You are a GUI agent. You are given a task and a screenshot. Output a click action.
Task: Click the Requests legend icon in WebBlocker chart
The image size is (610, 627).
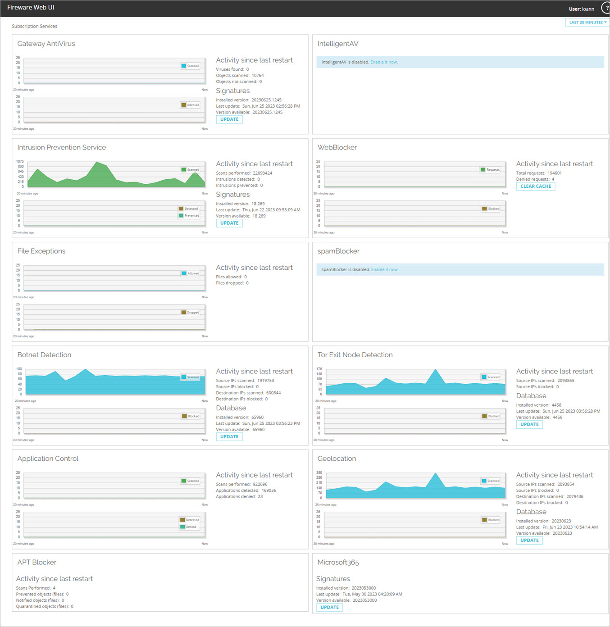coord(483,170)
